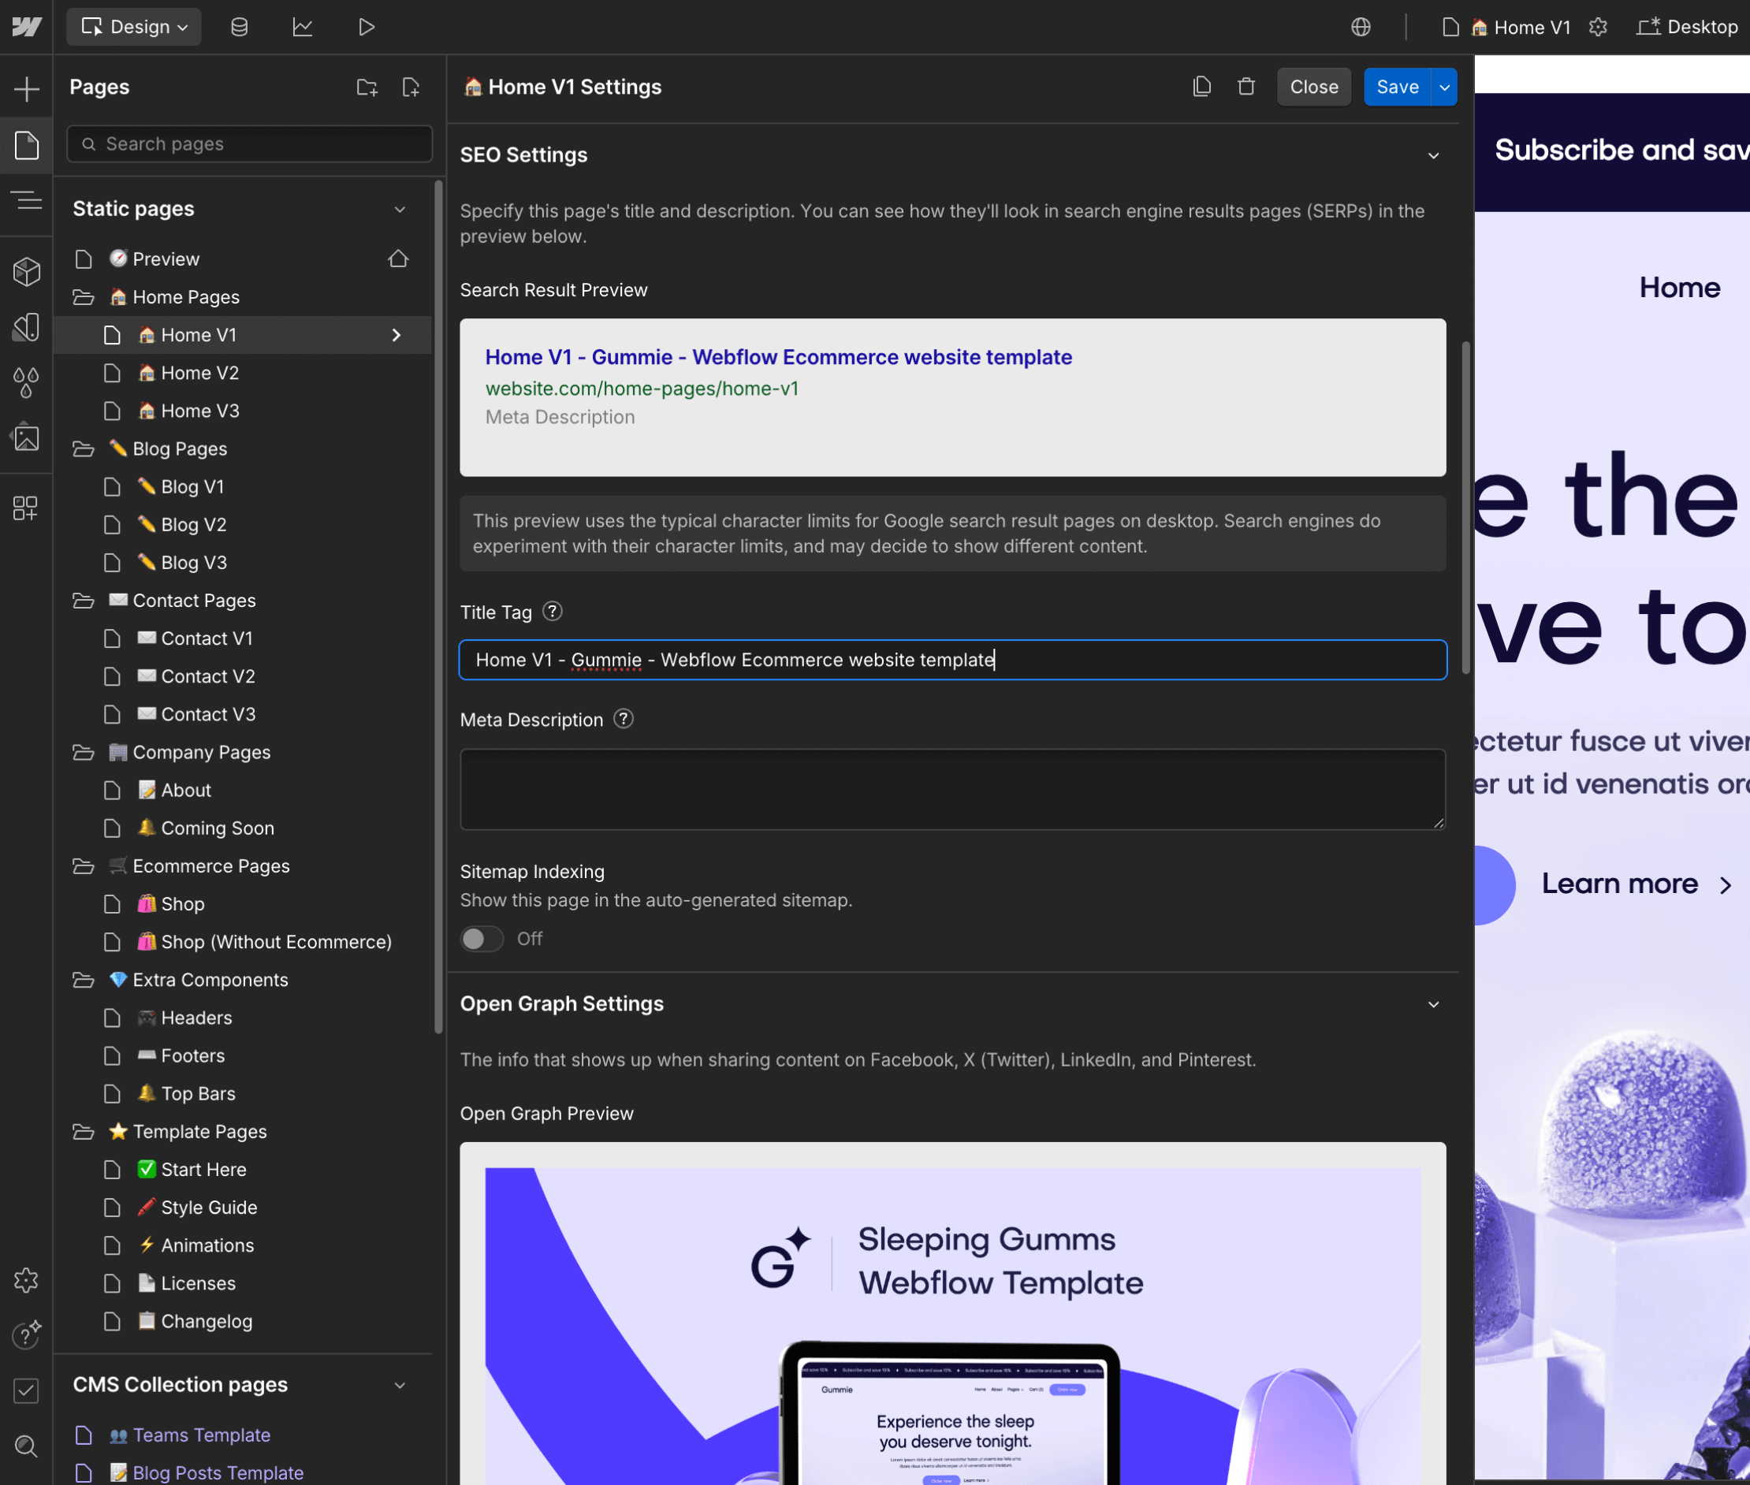This screenshot has width=1750, height=1485.
Task: Open the Components panel
Action: (x=26, y=271)
